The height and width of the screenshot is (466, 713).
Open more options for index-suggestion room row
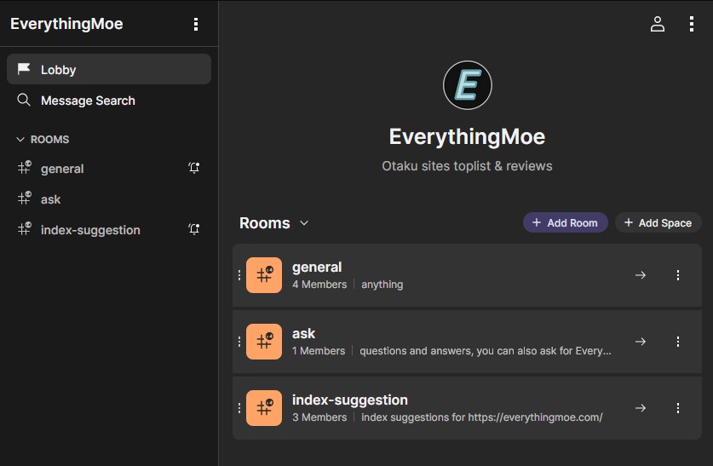pyautogui.click(x=678, y=407)
